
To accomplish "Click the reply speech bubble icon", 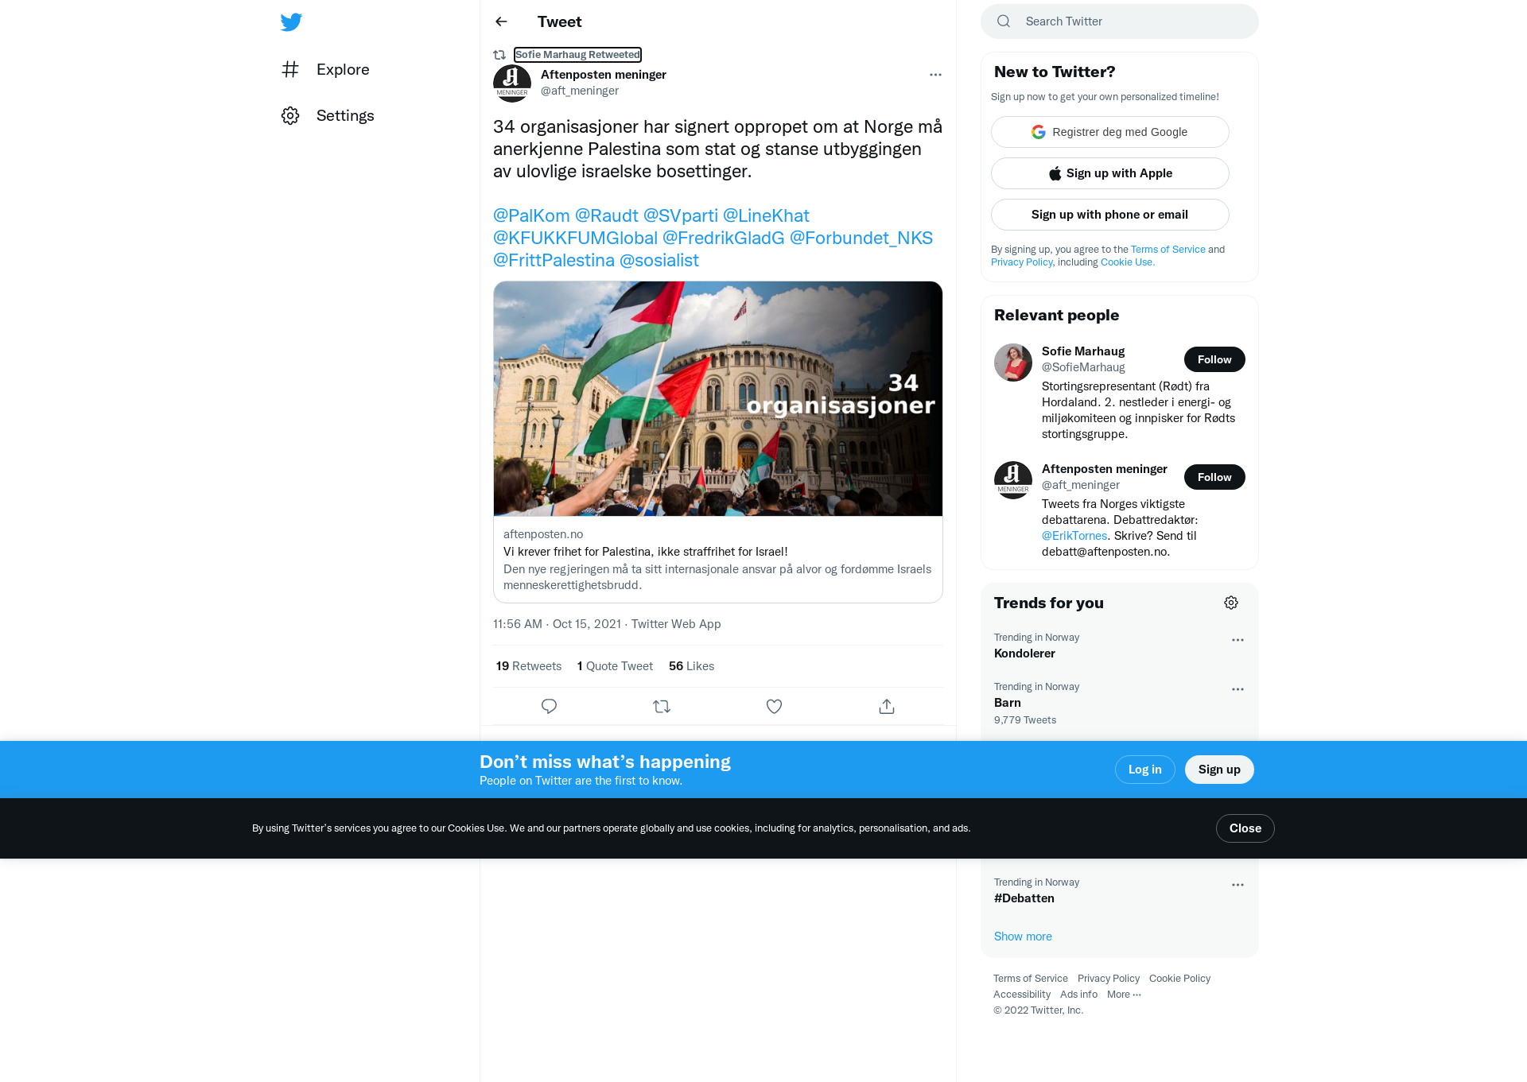I will click(549, 706).
